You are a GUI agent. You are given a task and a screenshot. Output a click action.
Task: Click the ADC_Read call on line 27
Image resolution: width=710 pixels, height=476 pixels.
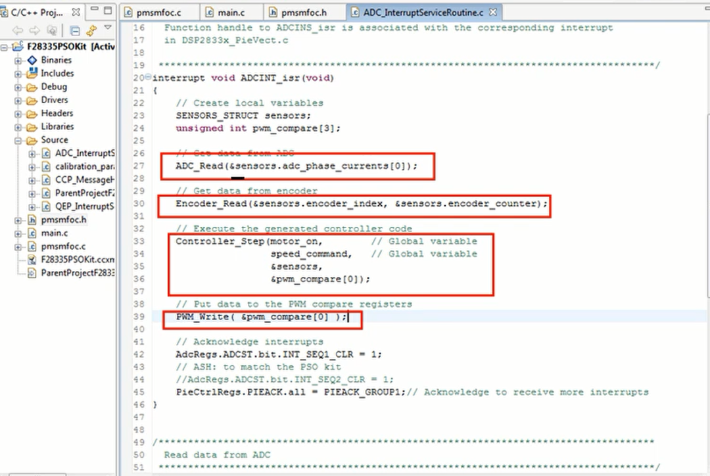[296, 166]
